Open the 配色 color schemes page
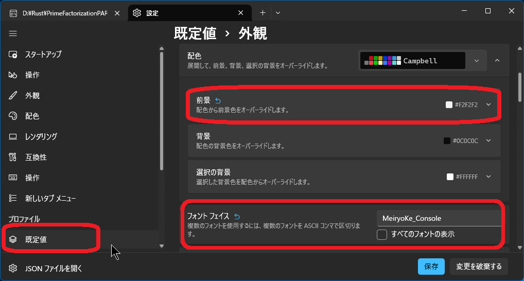The image size is (524, 281). pyautogui.click(x=32, y=116)
